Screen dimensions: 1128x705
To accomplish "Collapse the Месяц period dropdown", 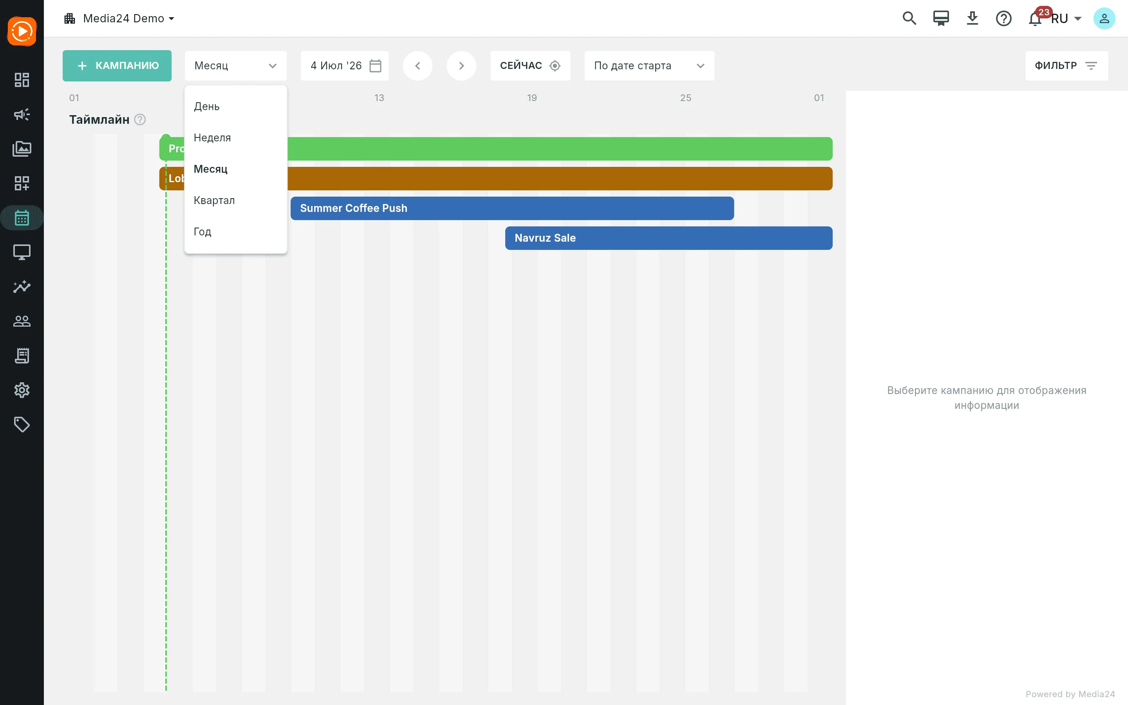I will tap(235, 66).
